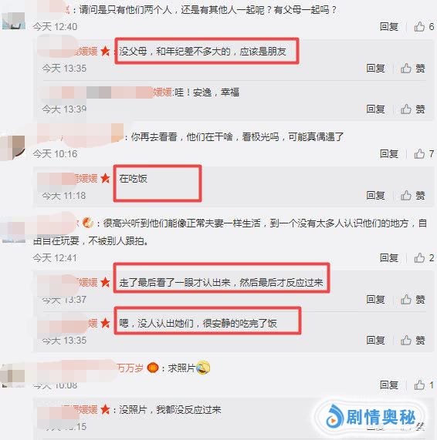
Task: Click thumbs-up on the 13:35 parents reply
Action: [412, 68]
